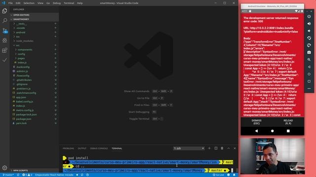This screenshot has height=177, width=316.
Task: Rotate emulator left
Action: pyautogui.click(x=309, y=38)
